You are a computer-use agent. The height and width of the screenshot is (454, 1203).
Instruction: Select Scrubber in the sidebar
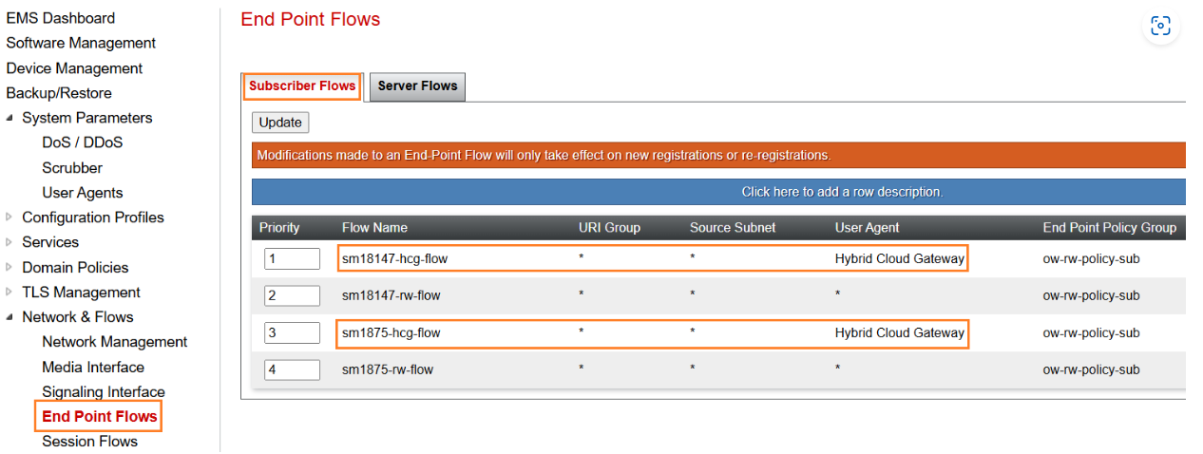tap(72, 168)
